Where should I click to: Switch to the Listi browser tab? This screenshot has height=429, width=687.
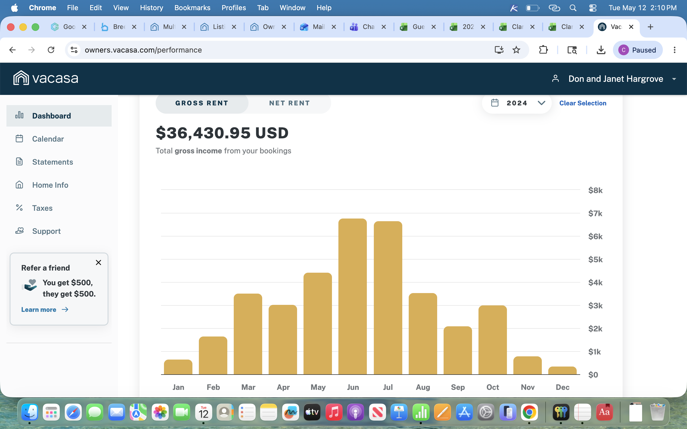point(218,27)
